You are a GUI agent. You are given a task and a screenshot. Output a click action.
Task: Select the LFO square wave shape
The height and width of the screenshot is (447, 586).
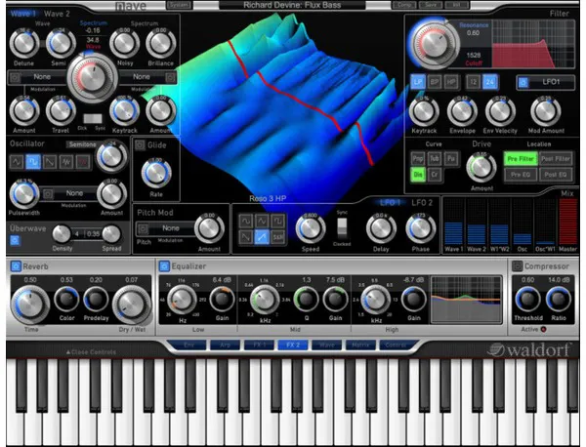pyautogui.click(x=278, y=222)
